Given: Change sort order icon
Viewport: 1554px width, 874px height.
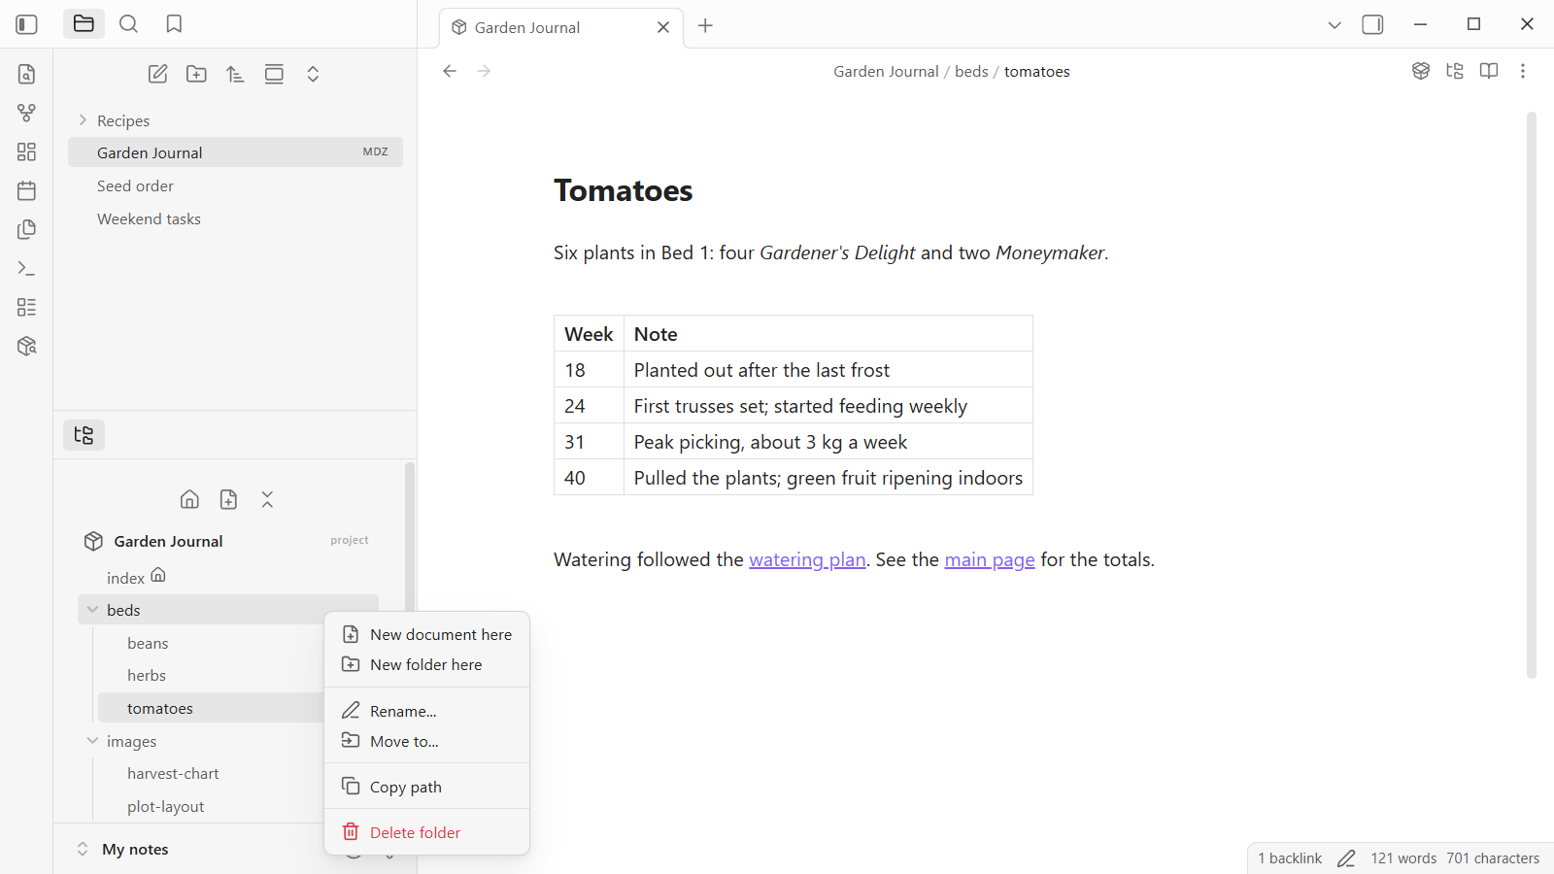Looking at the screenshot, I should [x=235, y=74].
